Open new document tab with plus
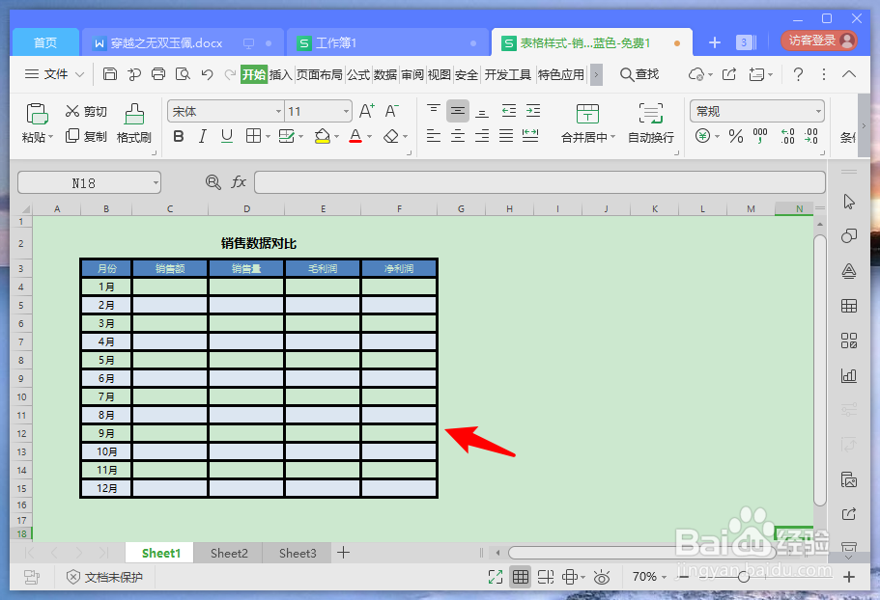The width and height of the screenshot is (880, 600). click(714, 42)
